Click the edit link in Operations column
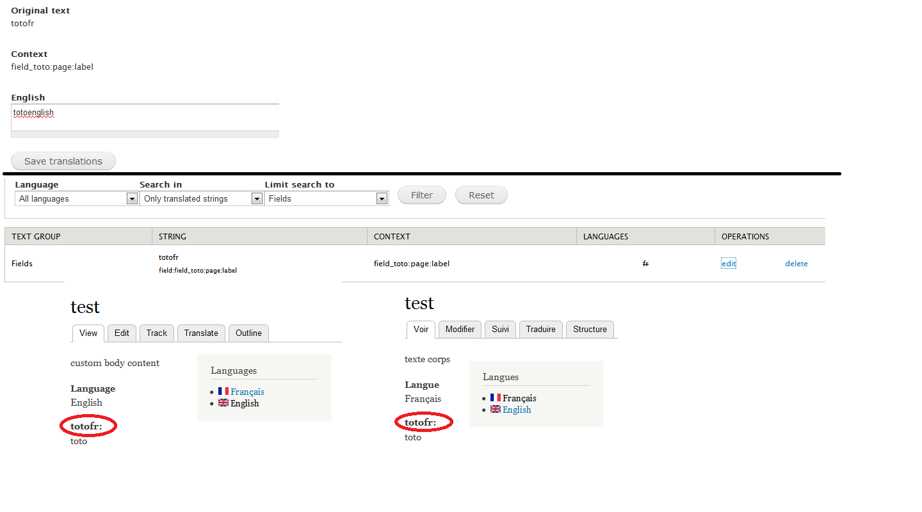 pos(728,263)
